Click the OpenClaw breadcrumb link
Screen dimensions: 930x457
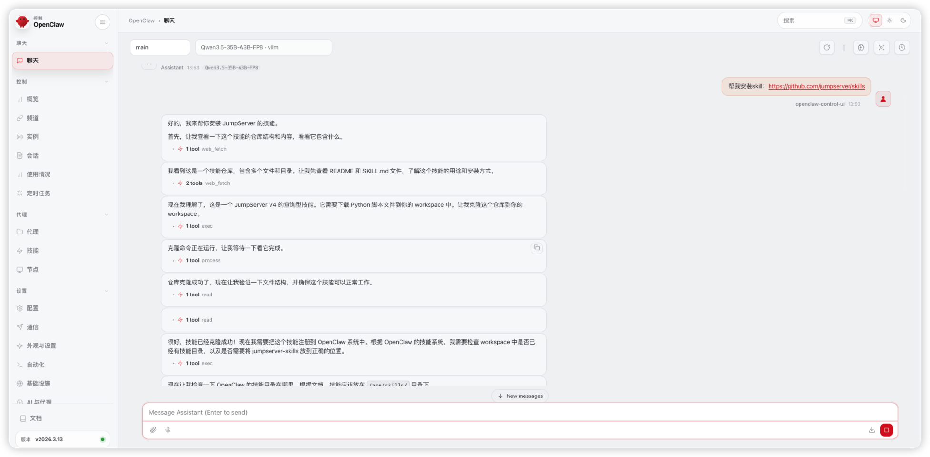[x=141, y=20]
